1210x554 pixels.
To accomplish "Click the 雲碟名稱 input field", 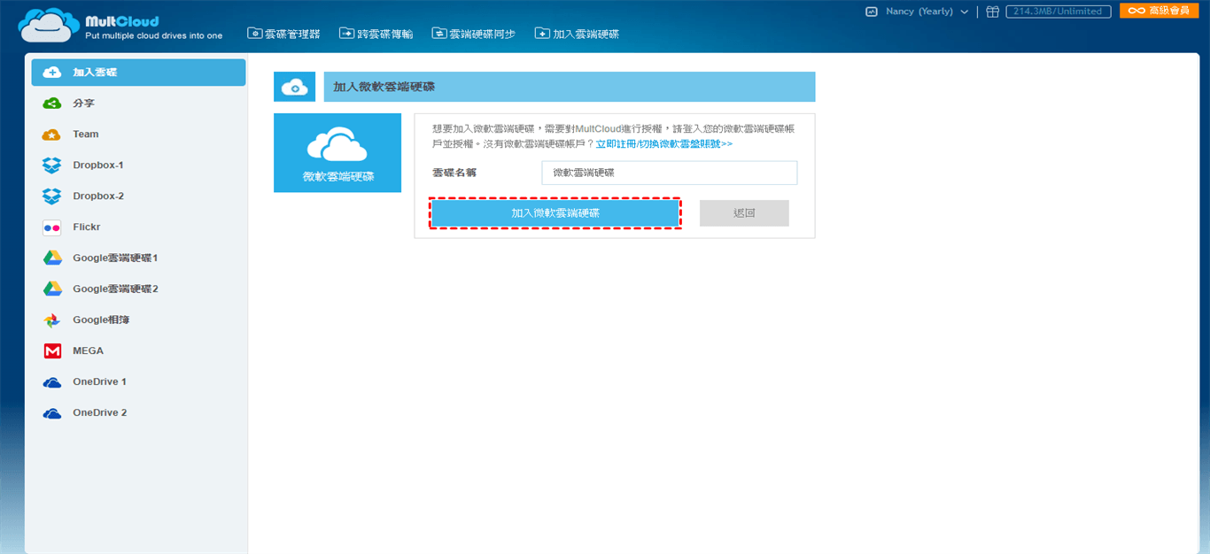I will pos(670,173).
